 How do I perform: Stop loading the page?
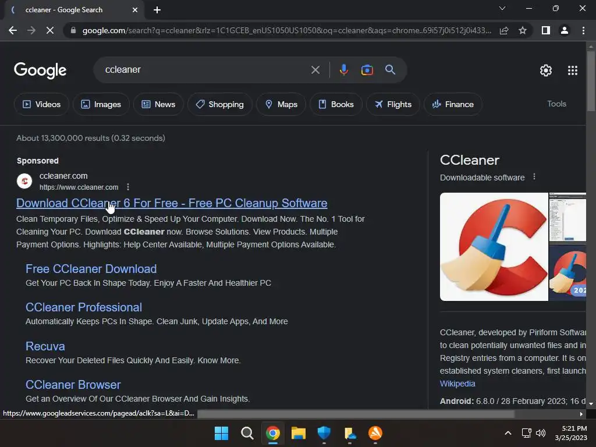coord(50,30)
